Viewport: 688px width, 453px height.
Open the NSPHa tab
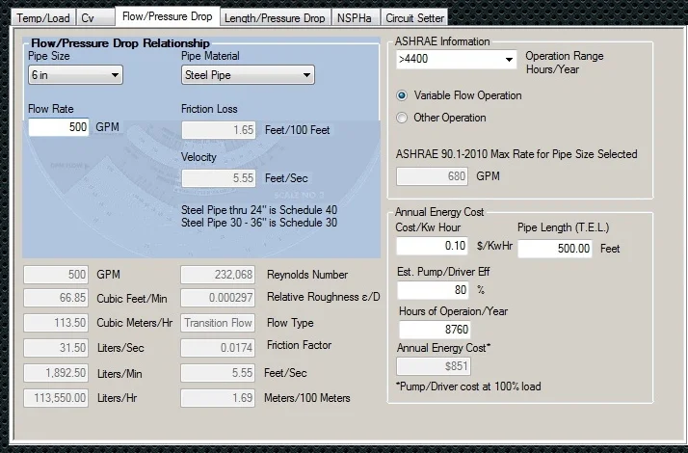[x=356, y=18]
